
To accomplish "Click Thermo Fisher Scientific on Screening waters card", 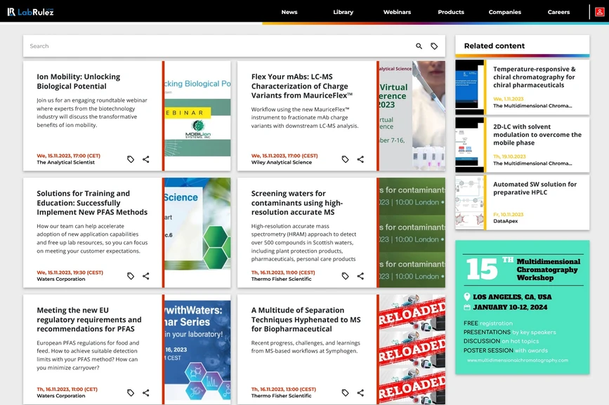I will [x=281, y=279].
